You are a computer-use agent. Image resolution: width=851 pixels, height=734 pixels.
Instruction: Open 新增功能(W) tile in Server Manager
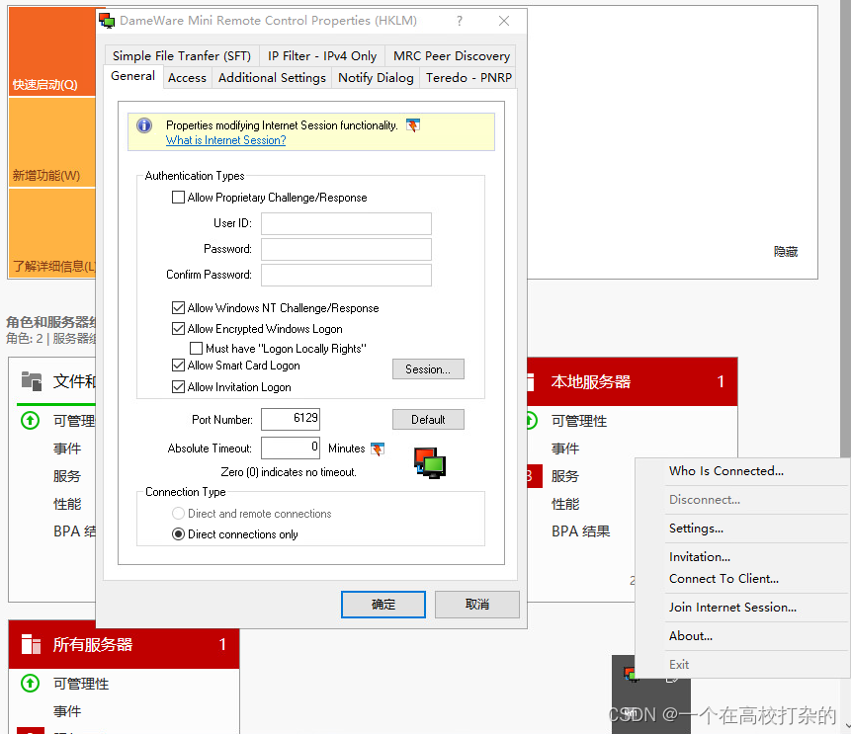[52, 142]
